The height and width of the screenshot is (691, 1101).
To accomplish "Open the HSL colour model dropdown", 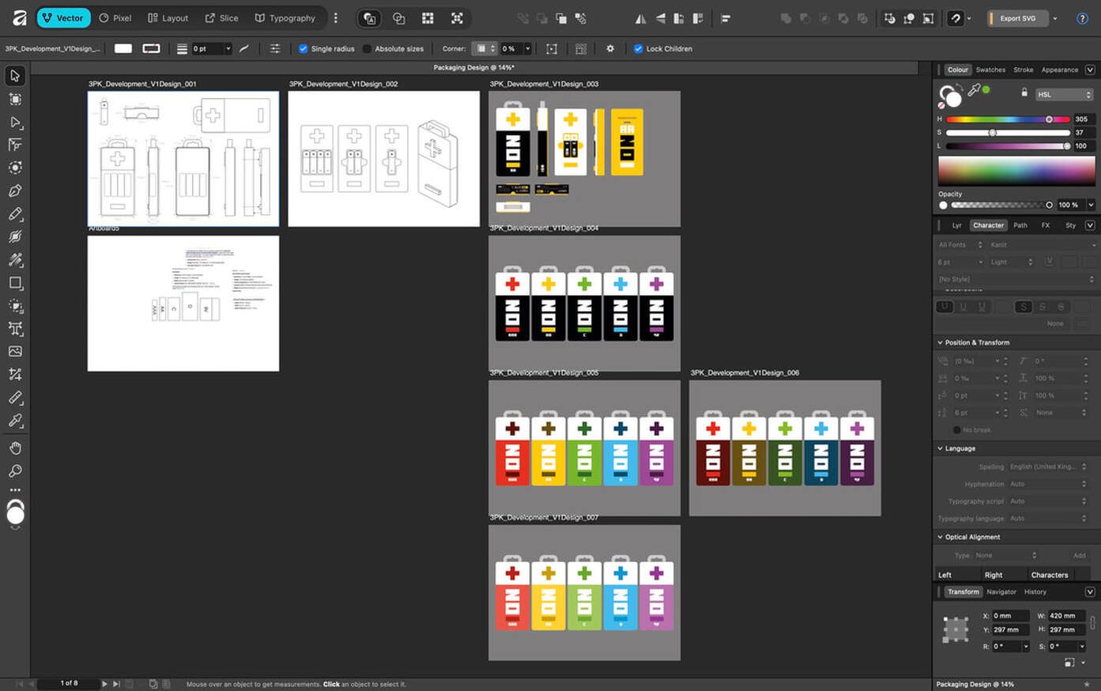I will click(x=1063, y=95).
